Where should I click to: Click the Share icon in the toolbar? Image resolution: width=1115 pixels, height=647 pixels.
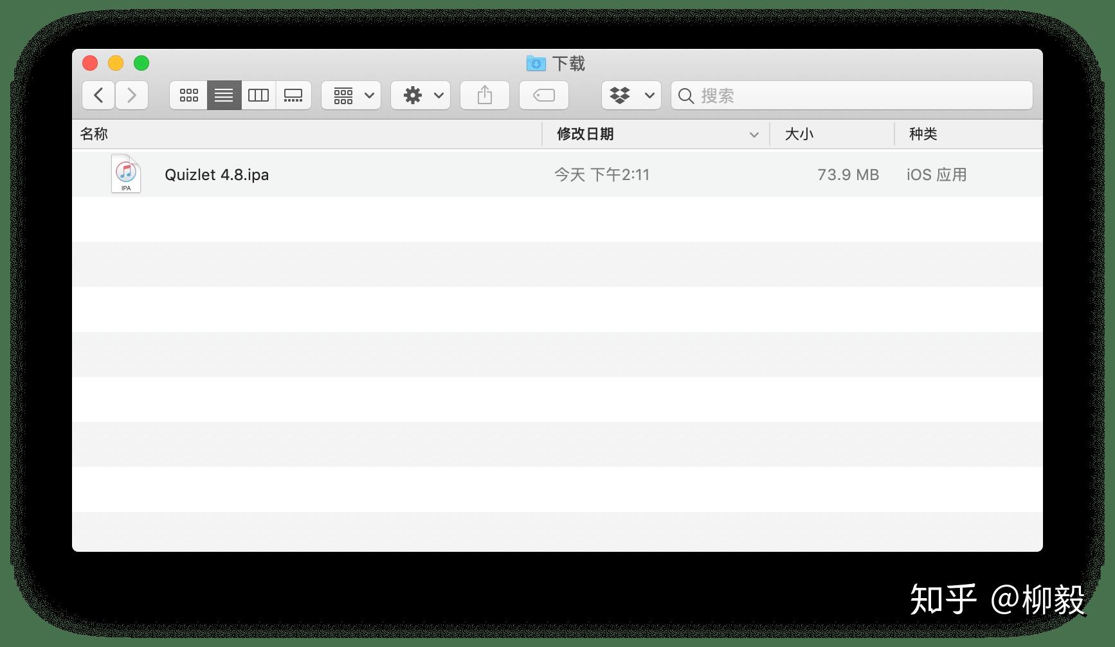tap(484, 95)
